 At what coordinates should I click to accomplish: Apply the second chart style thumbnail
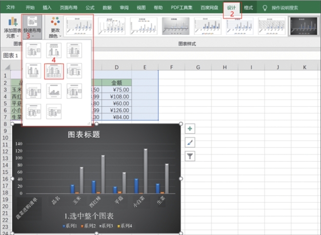[x=112, y=26]
